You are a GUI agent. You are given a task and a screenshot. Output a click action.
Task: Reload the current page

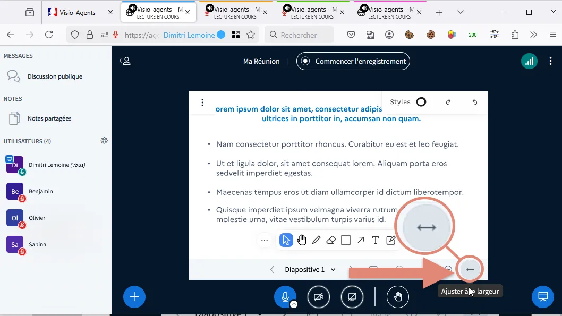point(49,35)
